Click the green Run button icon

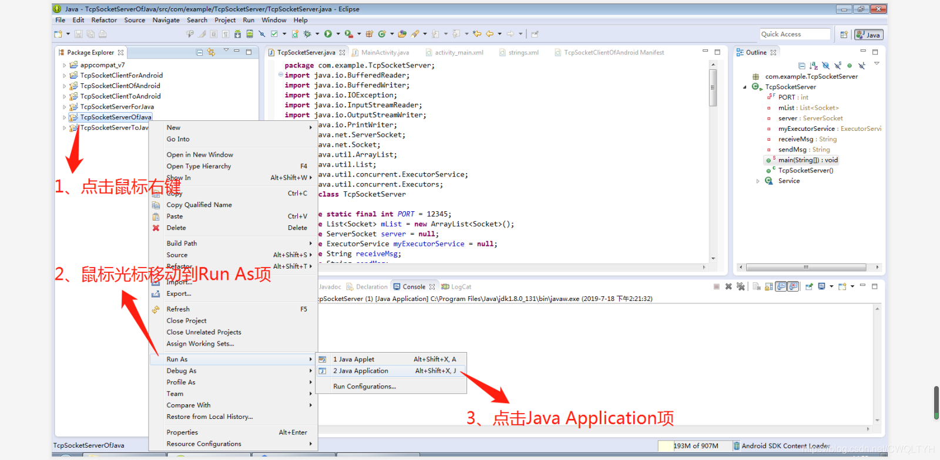tap(328, 34)
